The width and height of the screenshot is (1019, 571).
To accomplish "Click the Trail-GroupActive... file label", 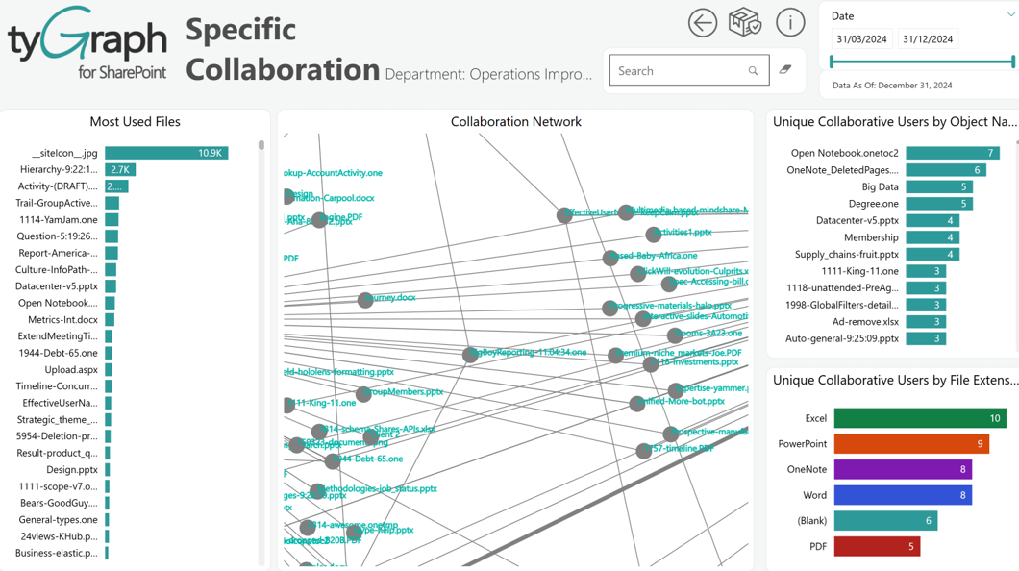I will pos(57,204).
